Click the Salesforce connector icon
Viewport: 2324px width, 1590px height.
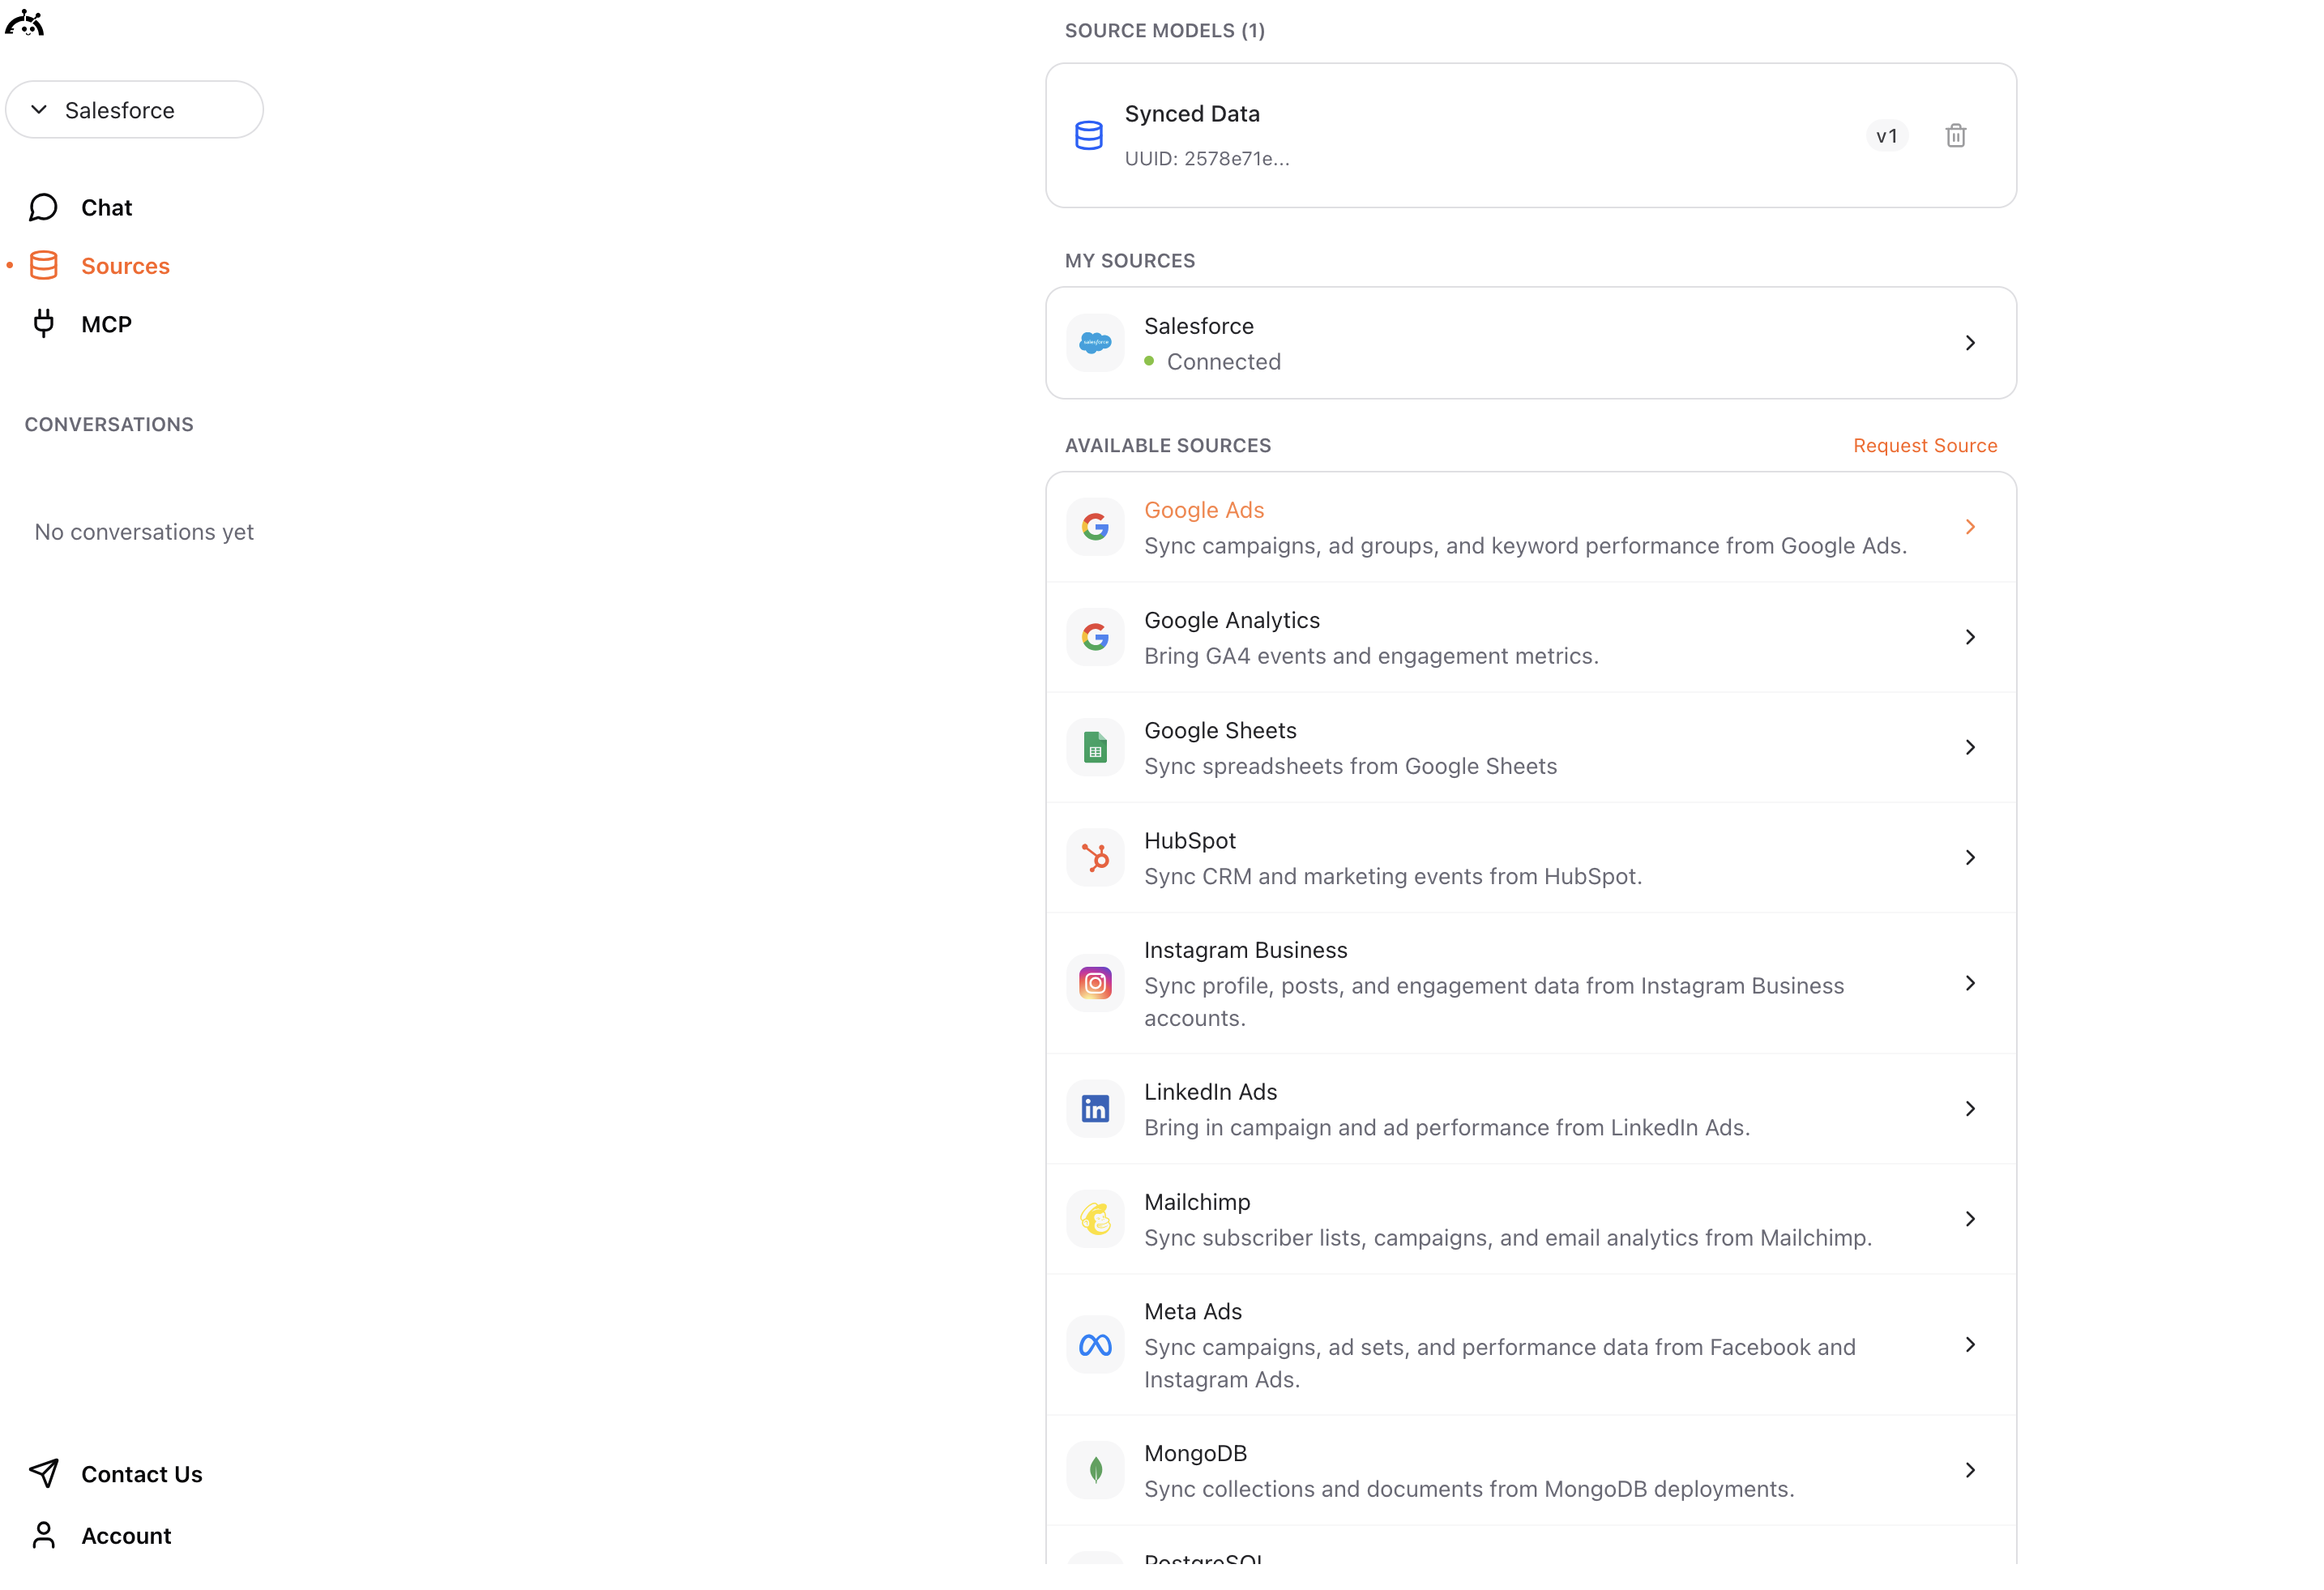[1095, 342]
